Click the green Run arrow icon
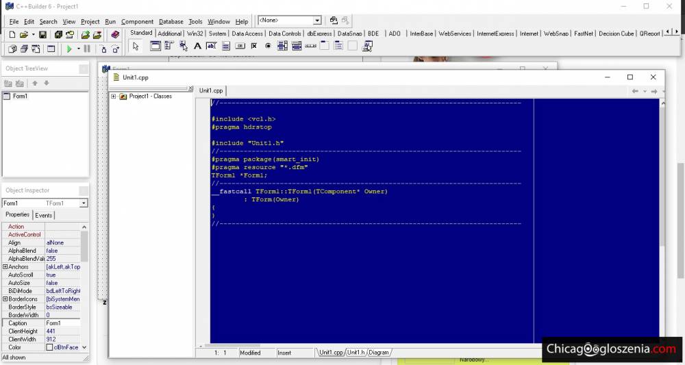 pyautogui.click(x=68, y=49)
